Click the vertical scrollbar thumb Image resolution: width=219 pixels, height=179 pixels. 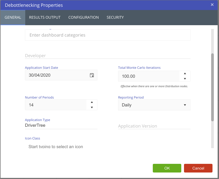[x=212, y=87]
